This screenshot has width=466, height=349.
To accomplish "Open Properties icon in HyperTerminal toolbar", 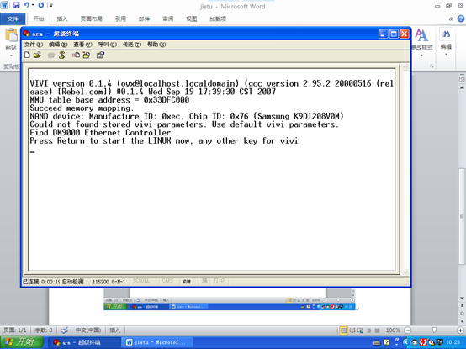I will (x=100, y=55).
